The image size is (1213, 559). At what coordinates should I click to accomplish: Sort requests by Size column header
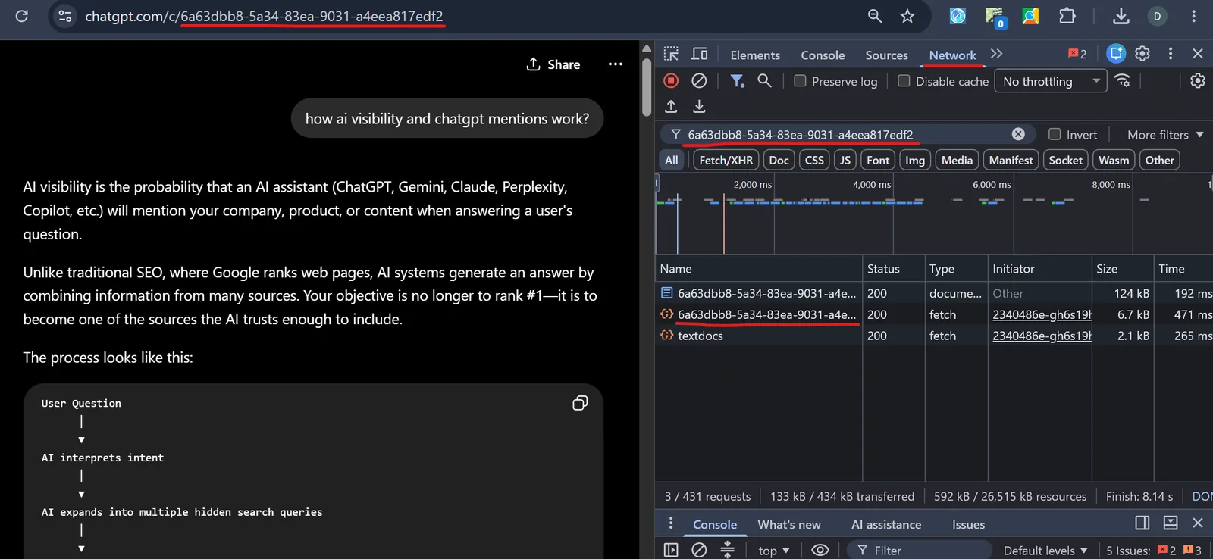(x=1122, y=269)
